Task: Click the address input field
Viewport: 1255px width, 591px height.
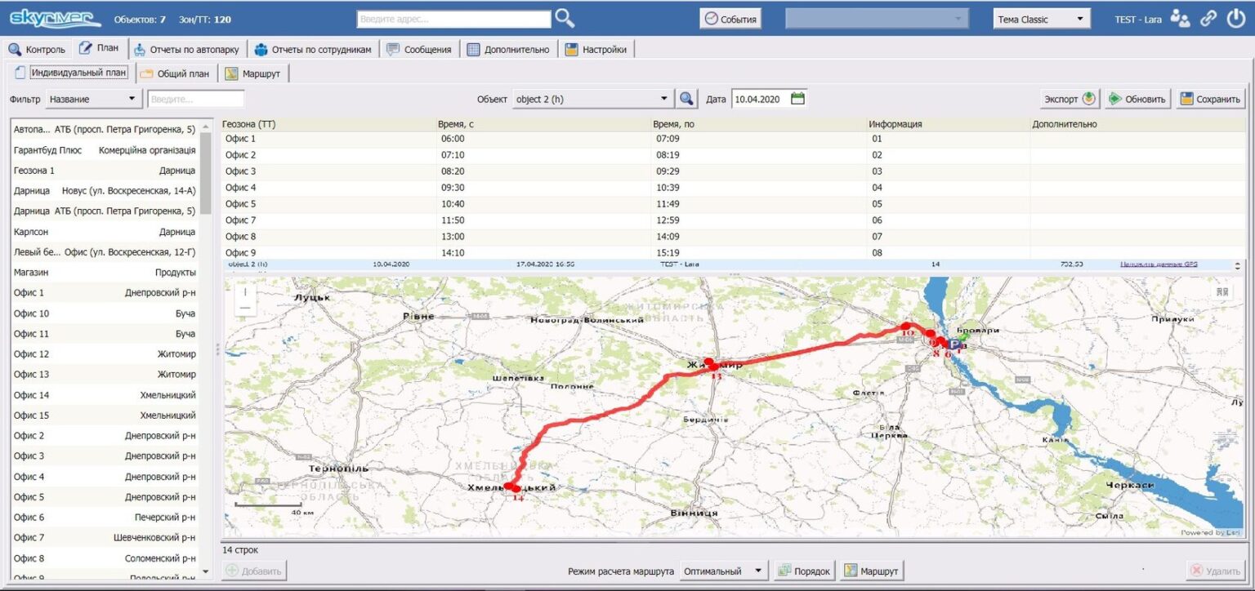Action: (x=453, y=19)
